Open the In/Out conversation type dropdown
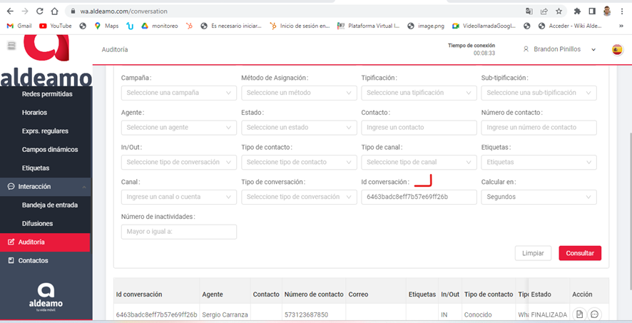The image size is (632, 323). pyautogui.click(x=178, y=163)
